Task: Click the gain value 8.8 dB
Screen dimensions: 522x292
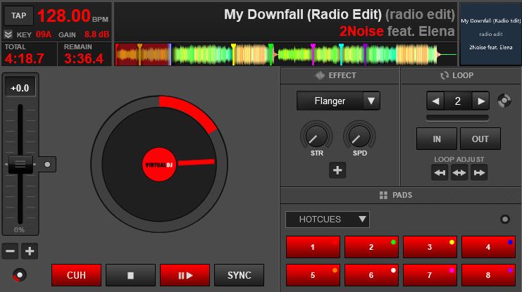Action: [97, 34]
